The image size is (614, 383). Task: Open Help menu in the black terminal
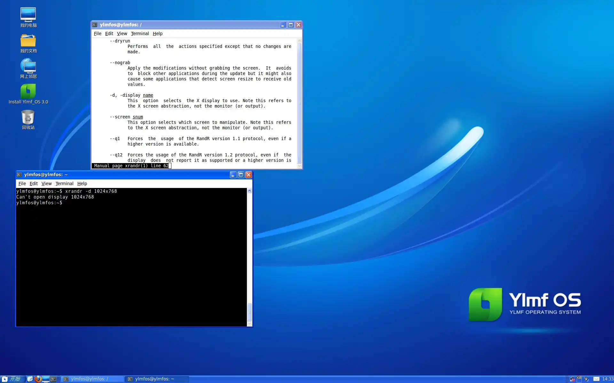[82, 184]
